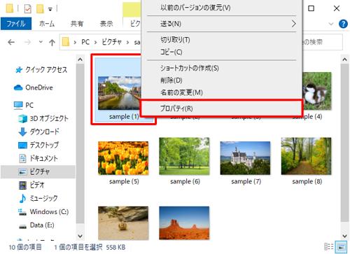Select the sample (5) tulips thumbnail
This screenshot has width=350, height=254.
[x=123, y=158]
